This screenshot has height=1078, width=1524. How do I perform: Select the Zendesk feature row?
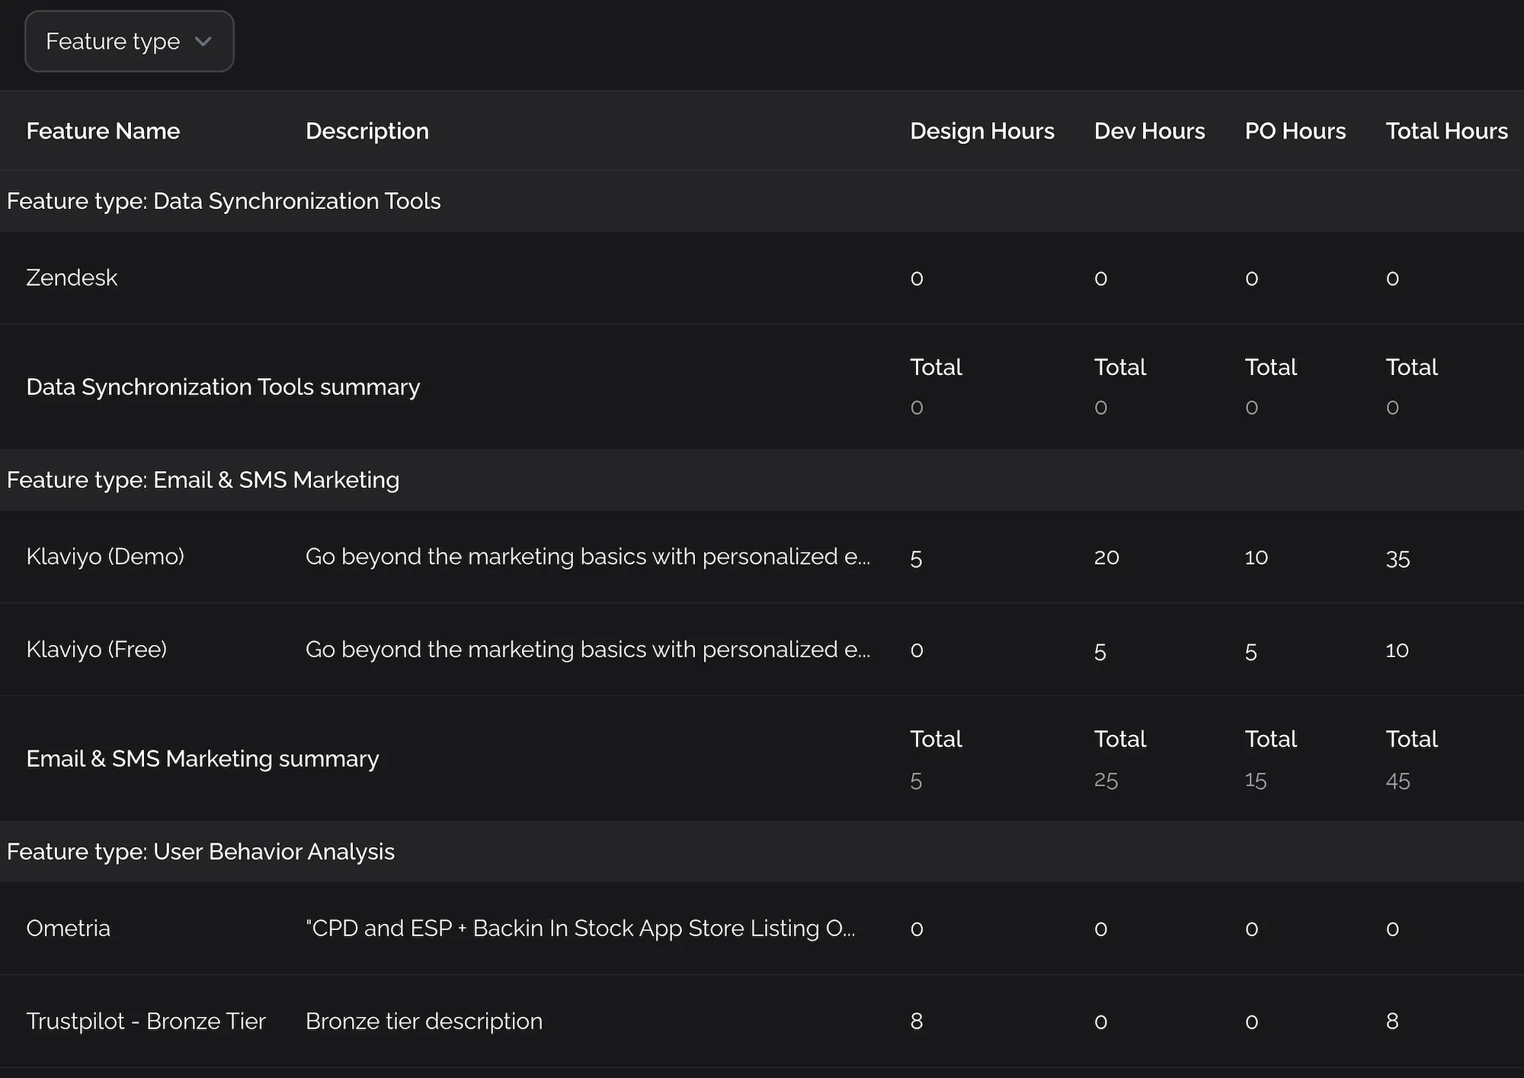[72, 278]
